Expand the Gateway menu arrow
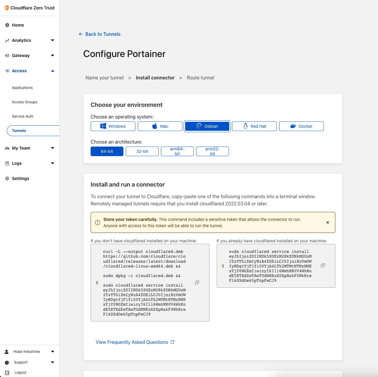Viewport: 378px width, 377px height. 52,56
